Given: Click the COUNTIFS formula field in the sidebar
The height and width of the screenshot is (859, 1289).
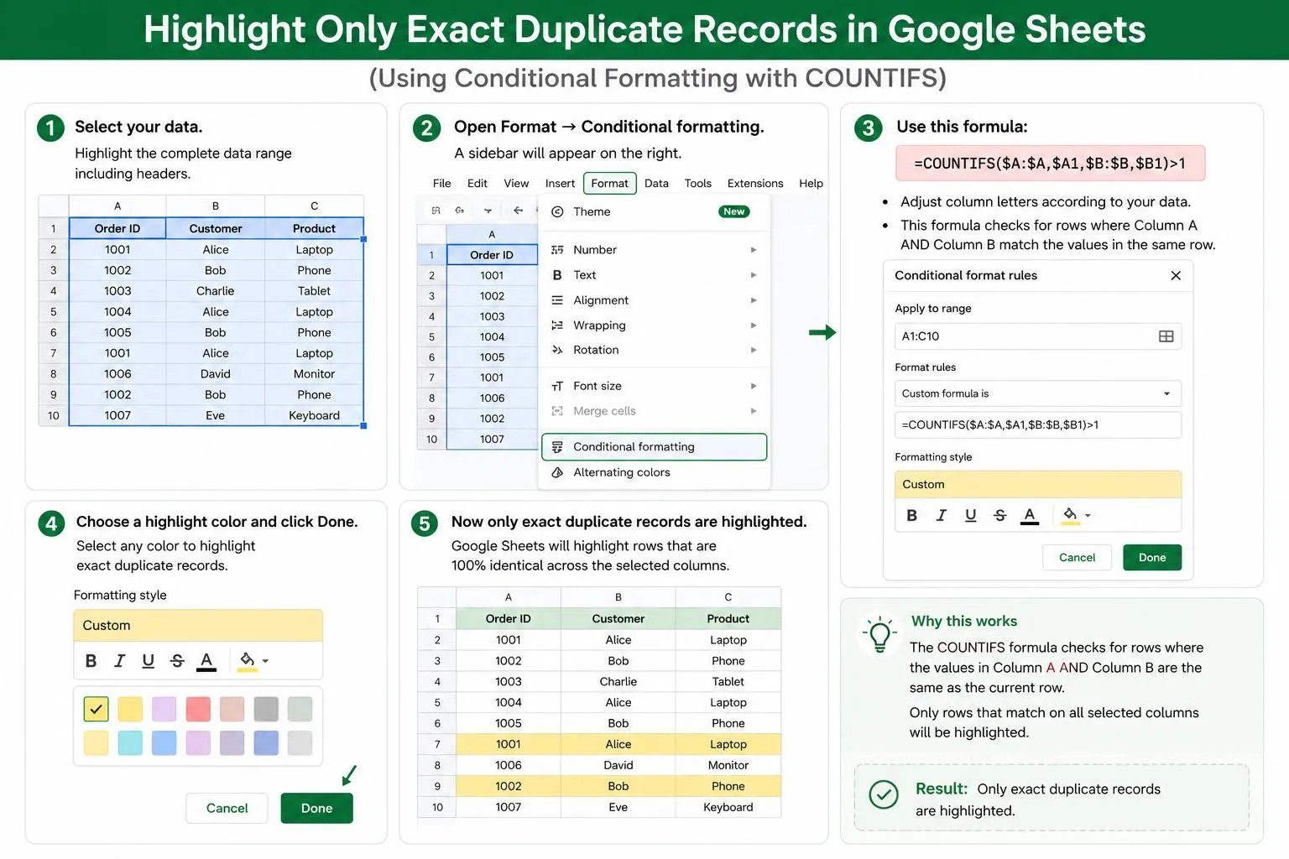Looking at the screenshot, I should coord(1038,425).
